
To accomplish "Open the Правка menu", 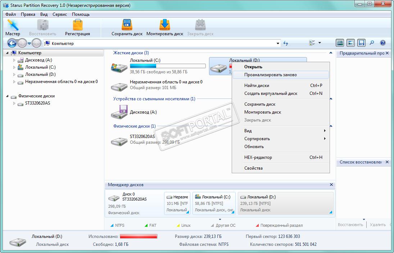I will 28,14.
